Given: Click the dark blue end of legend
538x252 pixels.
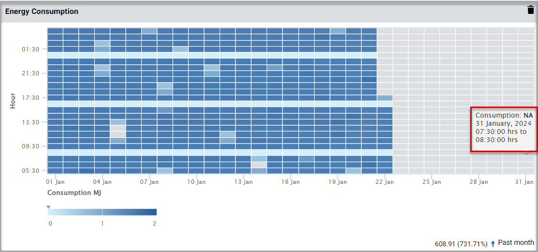Looking at the screenshot, I should point(153,212).
